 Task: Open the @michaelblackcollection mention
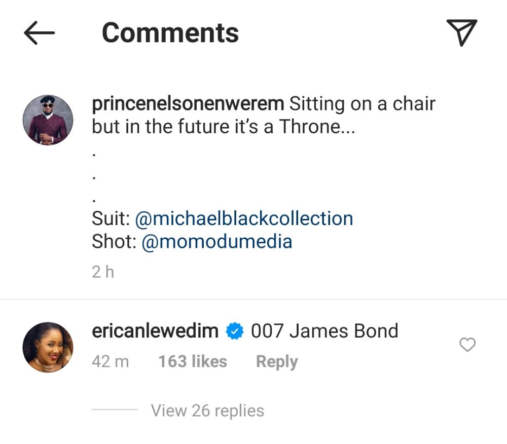coord(244,218)
